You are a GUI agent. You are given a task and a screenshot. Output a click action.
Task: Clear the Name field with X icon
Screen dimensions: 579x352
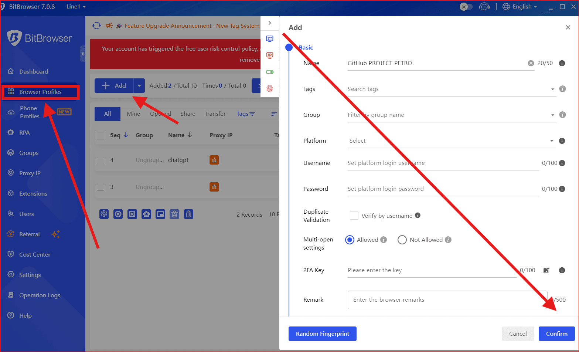tap(531, 63)
